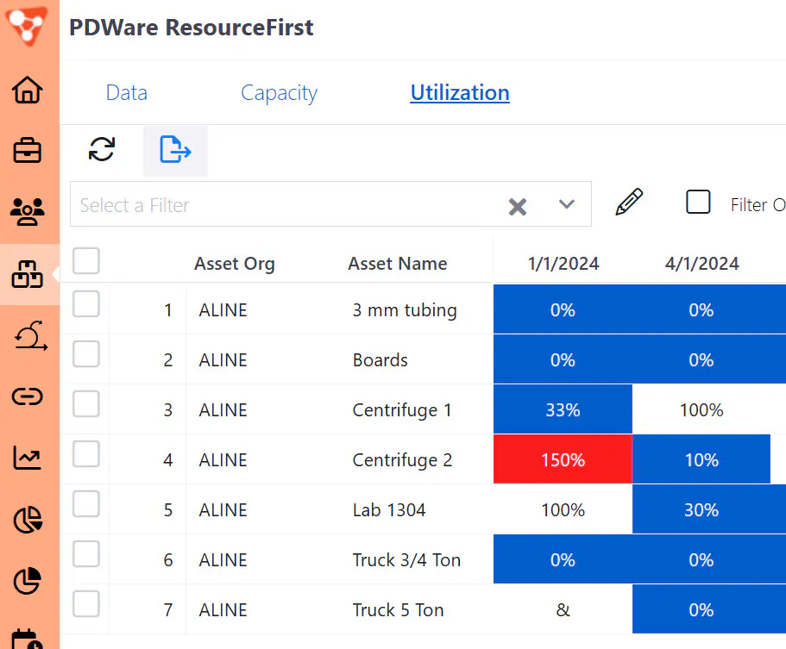This screenshot has width=786, height=649.
Task: Open the Home icon in sidebar
Action: [x=27, y=90]
